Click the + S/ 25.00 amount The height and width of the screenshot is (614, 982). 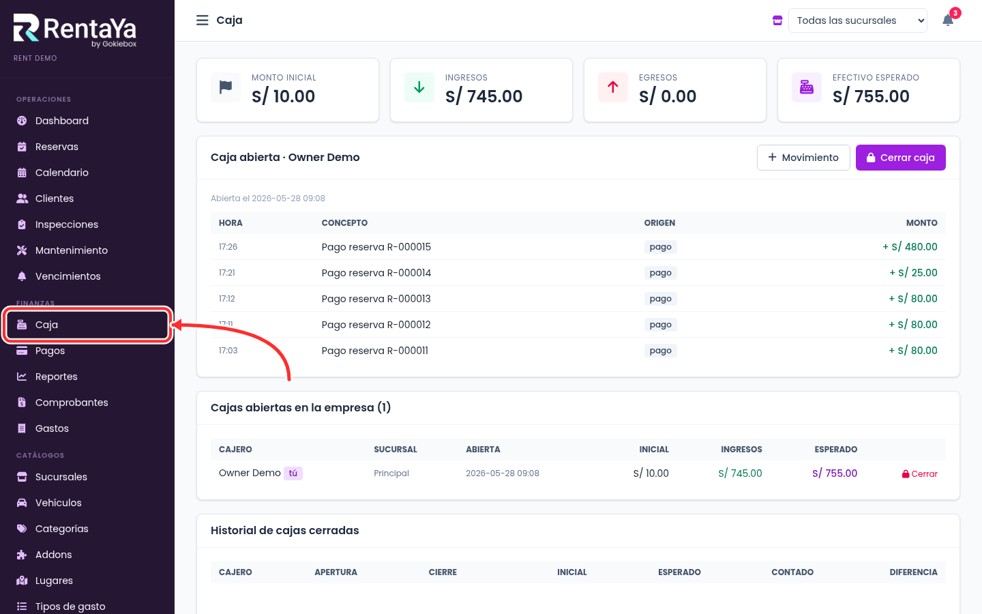pos(913,273)
